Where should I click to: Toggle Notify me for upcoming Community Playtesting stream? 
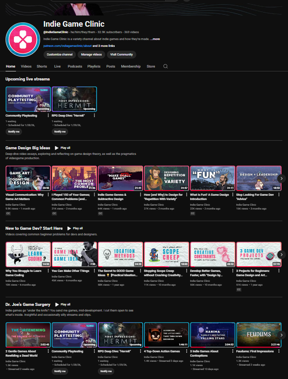14,132
